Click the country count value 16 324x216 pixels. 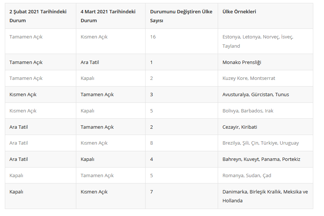coord(153,37)
